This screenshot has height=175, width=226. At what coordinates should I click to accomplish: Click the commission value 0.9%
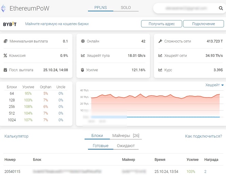(x=64, y=55)
